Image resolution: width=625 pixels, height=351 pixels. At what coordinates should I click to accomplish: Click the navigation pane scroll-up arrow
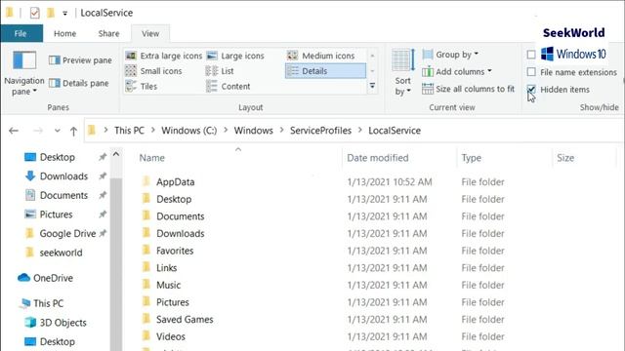[116, 154]
